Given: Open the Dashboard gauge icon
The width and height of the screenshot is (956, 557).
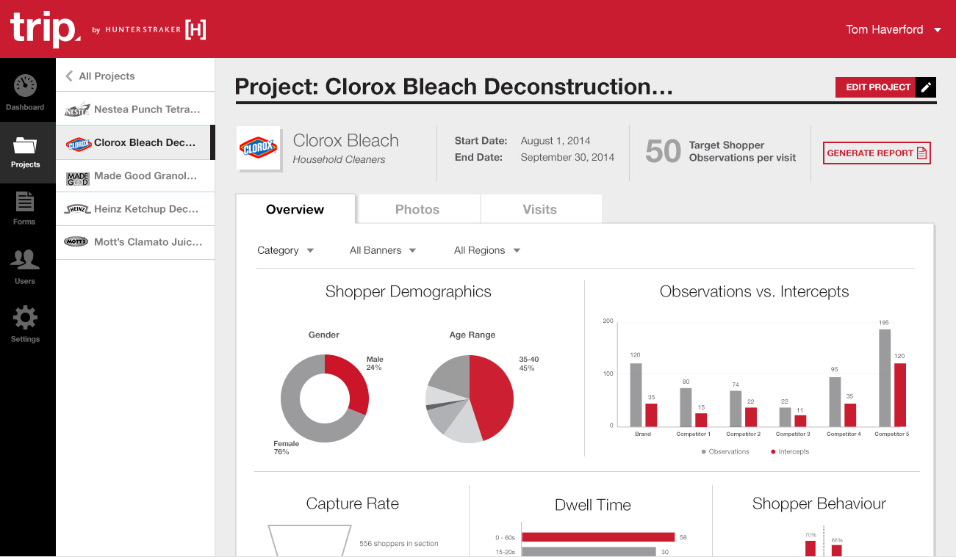Looking at the screenshot, I should pyautogui.click(x=25, y=85).
